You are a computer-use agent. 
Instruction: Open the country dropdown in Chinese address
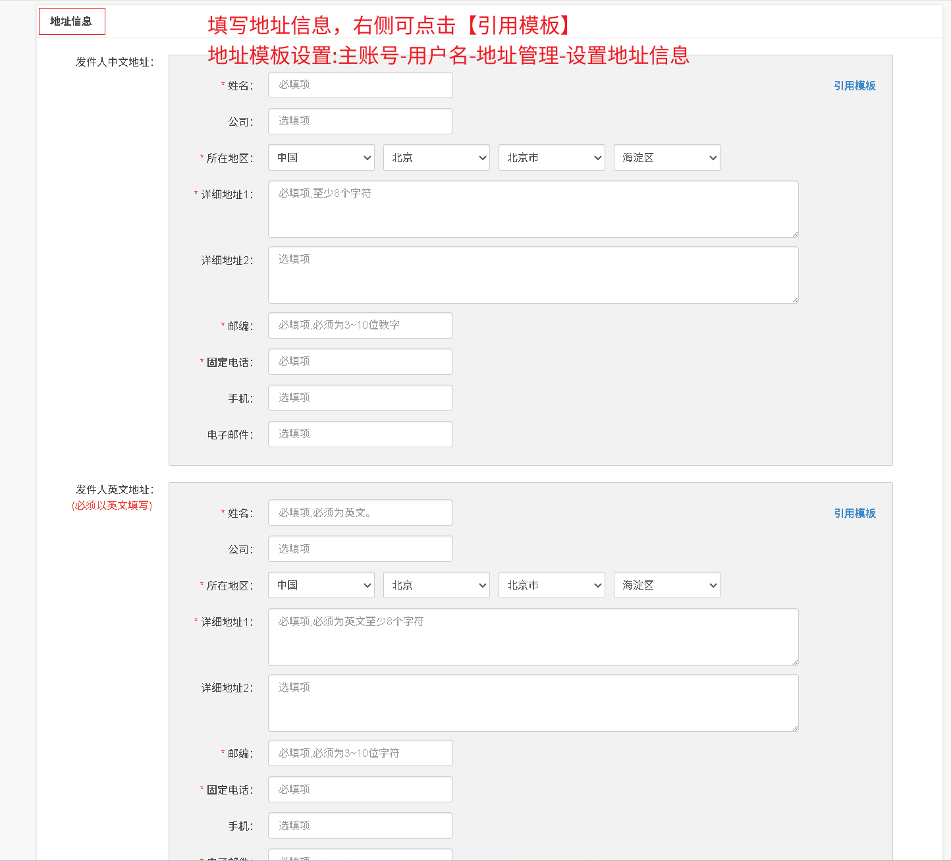pyautogui.click(x=321, y=157)
